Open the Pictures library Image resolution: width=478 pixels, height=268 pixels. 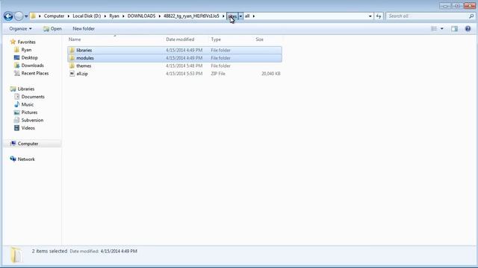(x=29, y=112)
